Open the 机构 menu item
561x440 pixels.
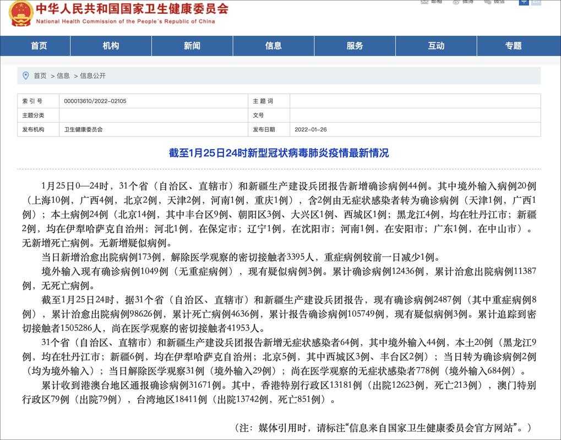111,46
